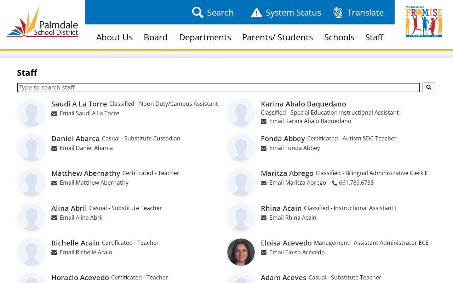
Task: Open Rhina Acain name heading
Action: (281, 208)
